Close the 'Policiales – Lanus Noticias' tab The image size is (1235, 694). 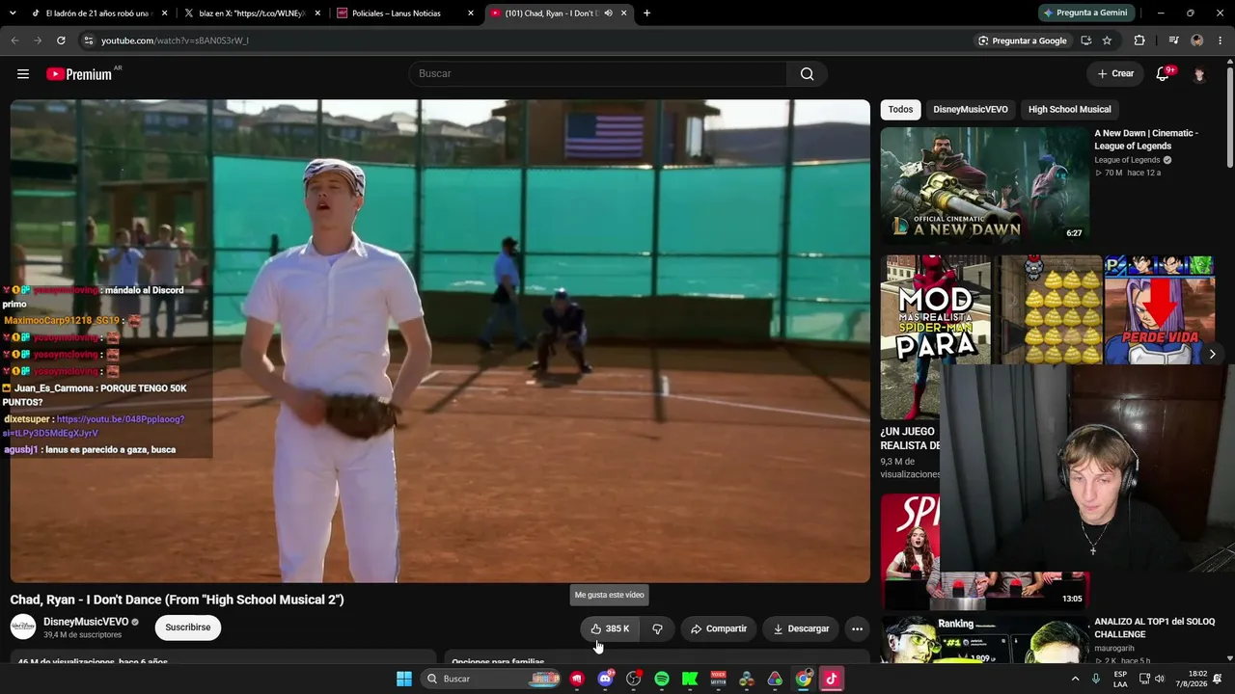tap(470, 13)
